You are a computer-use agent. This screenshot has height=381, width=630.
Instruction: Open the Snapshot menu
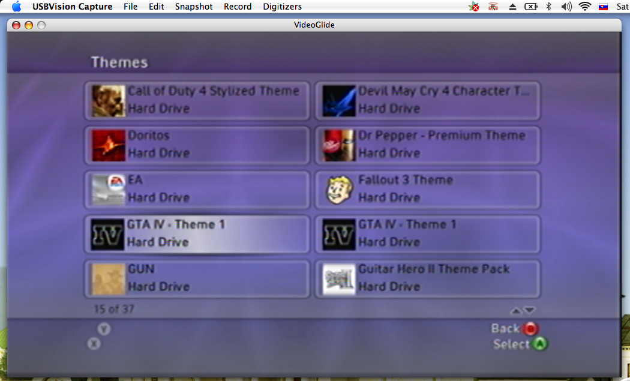194,7
